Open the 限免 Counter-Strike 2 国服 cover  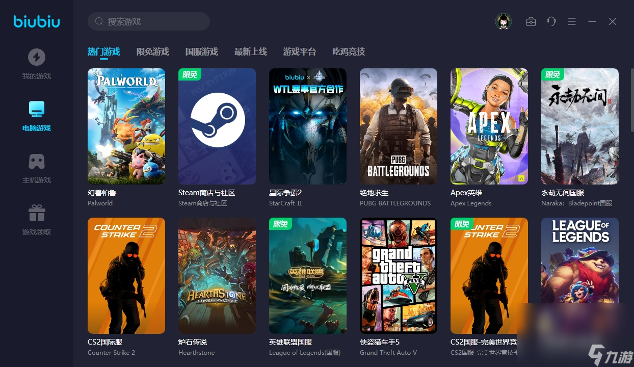489,276
